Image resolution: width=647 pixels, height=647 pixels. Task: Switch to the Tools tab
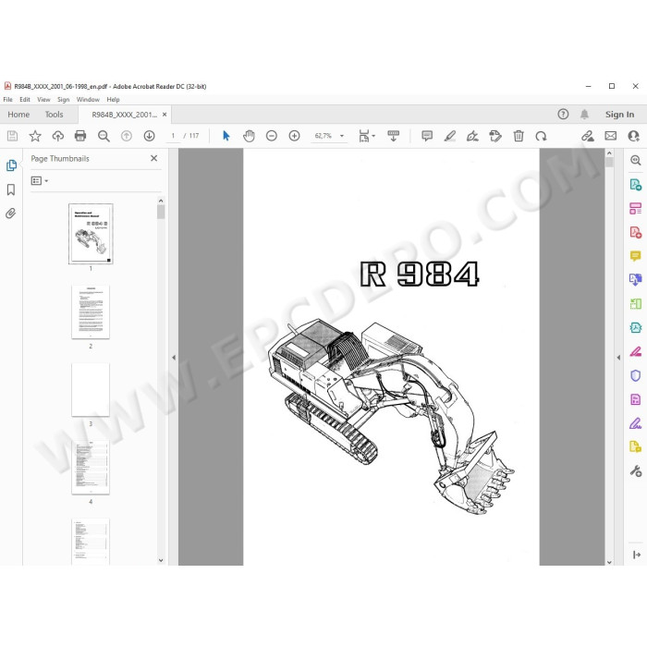tap(54, 115)
